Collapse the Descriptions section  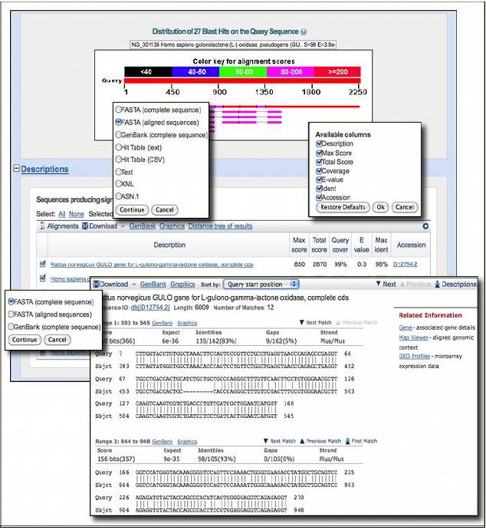(x=16, y=169)
